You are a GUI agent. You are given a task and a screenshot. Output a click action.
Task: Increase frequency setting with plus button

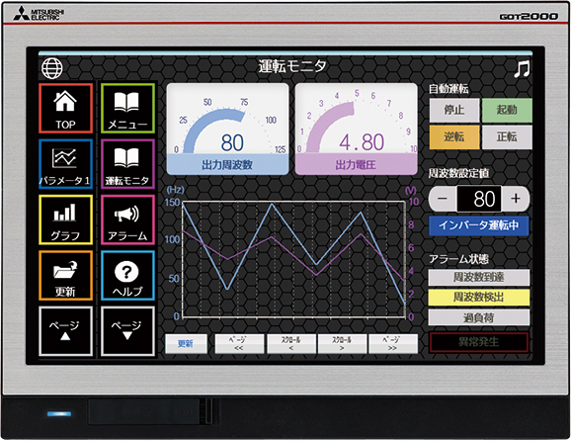[516, 199]
